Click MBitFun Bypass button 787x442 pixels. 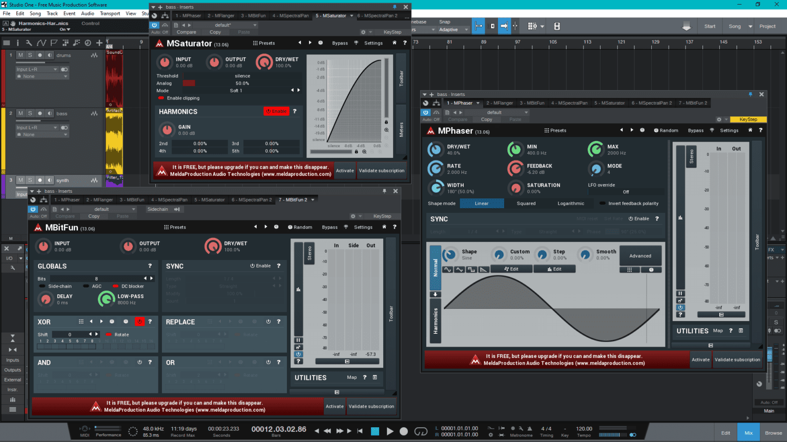click(329, 227)
